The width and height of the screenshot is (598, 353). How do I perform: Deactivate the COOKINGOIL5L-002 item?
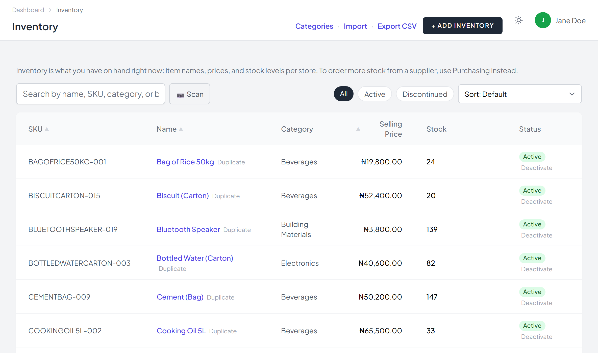pos(537,337)
